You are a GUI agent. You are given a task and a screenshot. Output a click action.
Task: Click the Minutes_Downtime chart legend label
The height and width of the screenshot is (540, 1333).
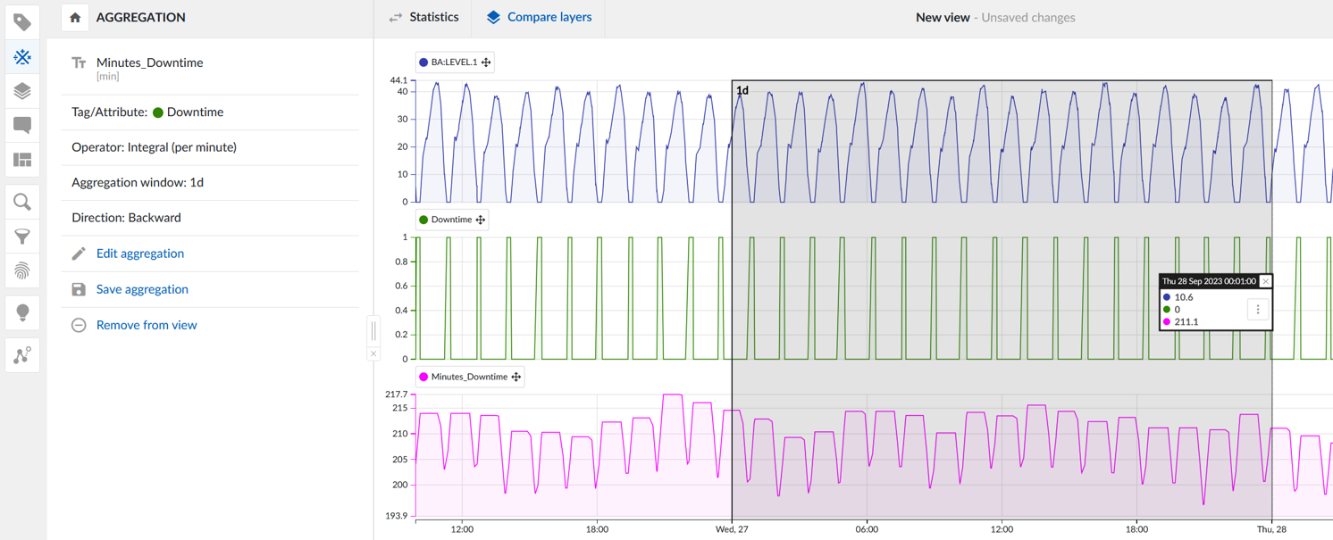pos(469,377)
